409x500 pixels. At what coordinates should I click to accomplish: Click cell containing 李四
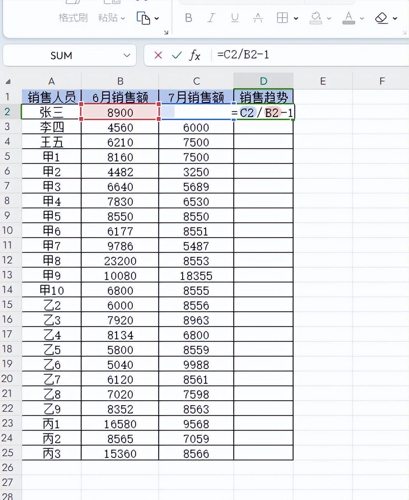51,127
